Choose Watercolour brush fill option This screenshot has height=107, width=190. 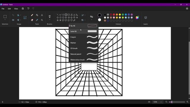[x=83, y=60]
